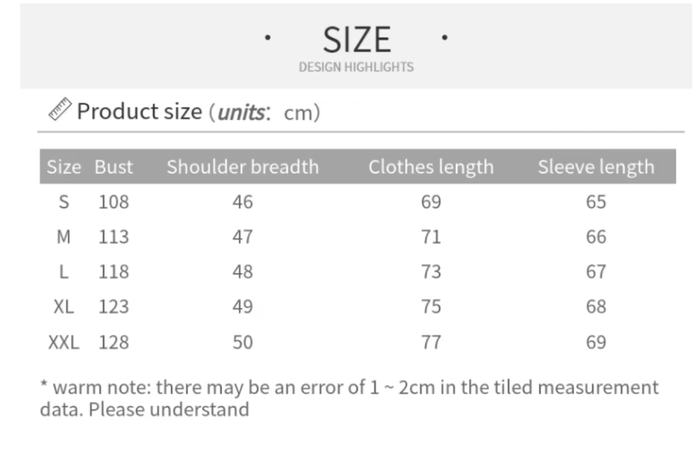Click the DESIGN HIGHLIGHTS subtitle
Image resolution: width=699 pixels, height=454 pixels.
356,67
